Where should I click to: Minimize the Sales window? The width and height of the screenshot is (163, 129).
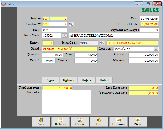[139, 4]
